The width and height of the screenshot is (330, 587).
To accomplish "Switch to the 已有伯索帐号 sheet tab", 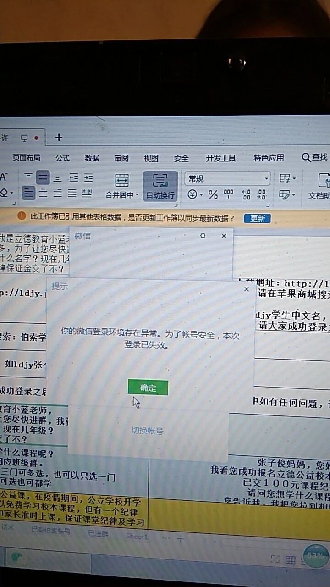I will pos(51,532).
